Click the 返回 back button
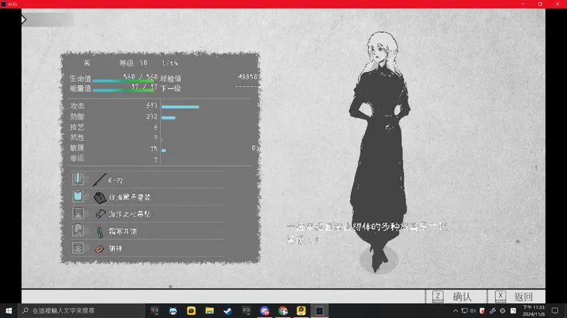This screenshot has width=567, height=318. [523, 297]
